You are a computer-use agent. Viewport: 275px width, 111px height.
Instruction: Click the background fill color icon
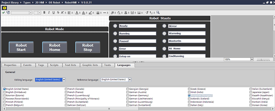(83, 12)
